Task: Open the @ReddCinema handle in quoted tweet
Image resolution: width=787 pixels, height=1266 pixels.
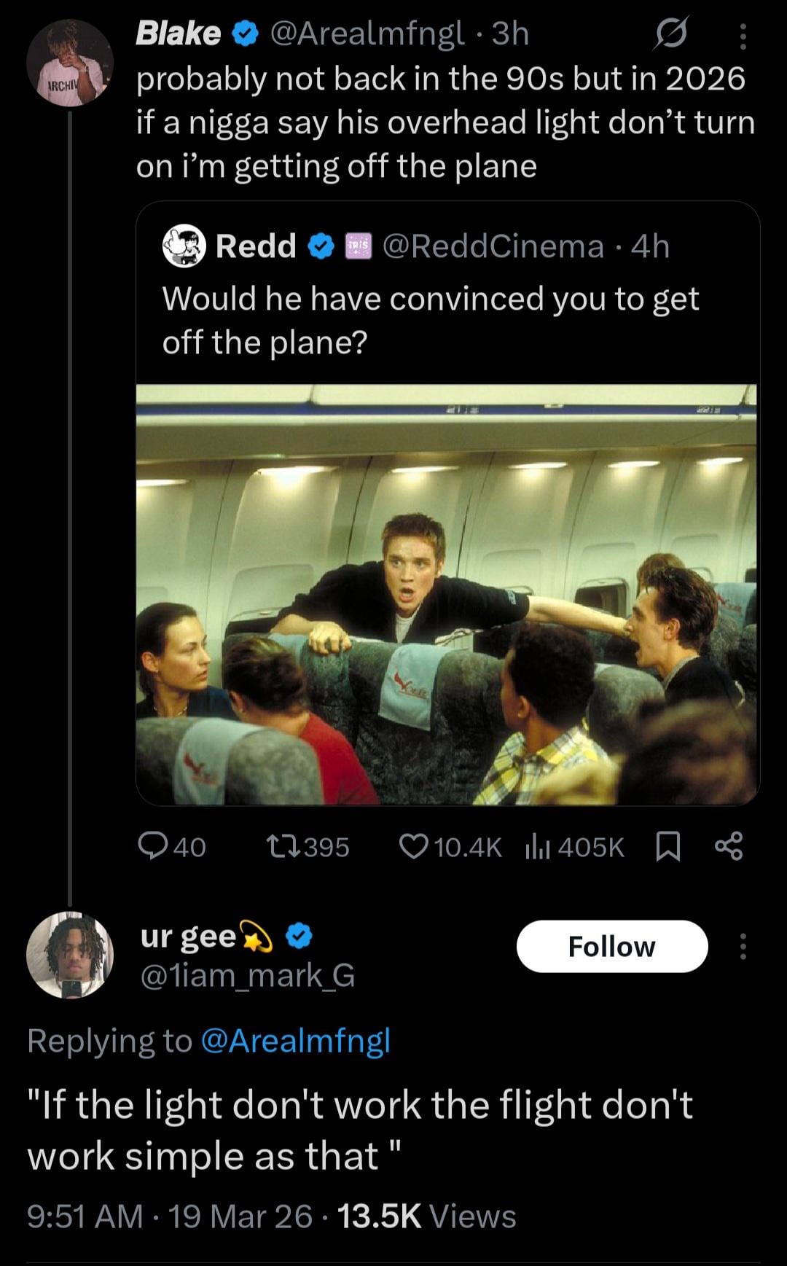Action: 493,246
